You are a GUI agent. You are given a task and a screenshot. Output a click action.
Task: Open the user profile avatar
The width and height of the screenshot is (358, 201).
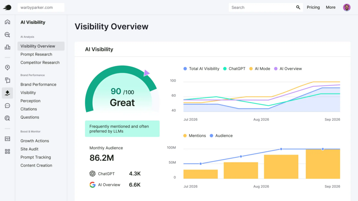pyautogui.click(x=346, y=7)
